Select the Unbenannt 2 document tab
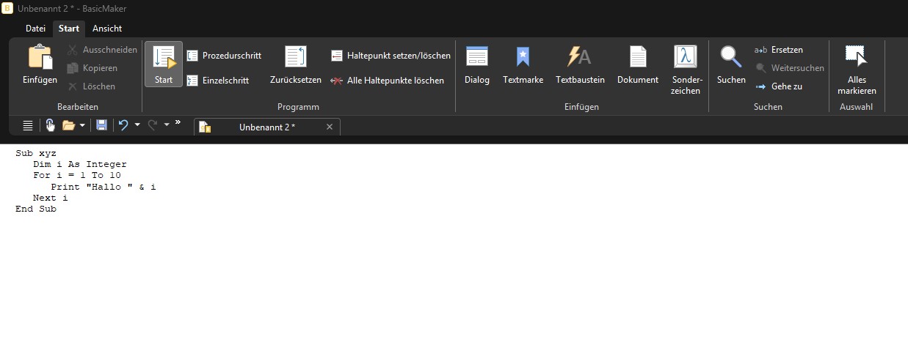 [x=267, y=127]
